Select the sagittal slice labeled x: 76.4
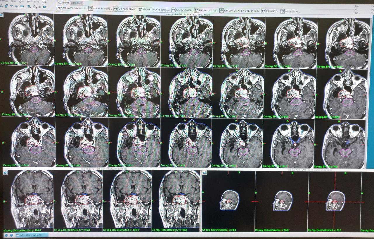 (x=229, y=201)
